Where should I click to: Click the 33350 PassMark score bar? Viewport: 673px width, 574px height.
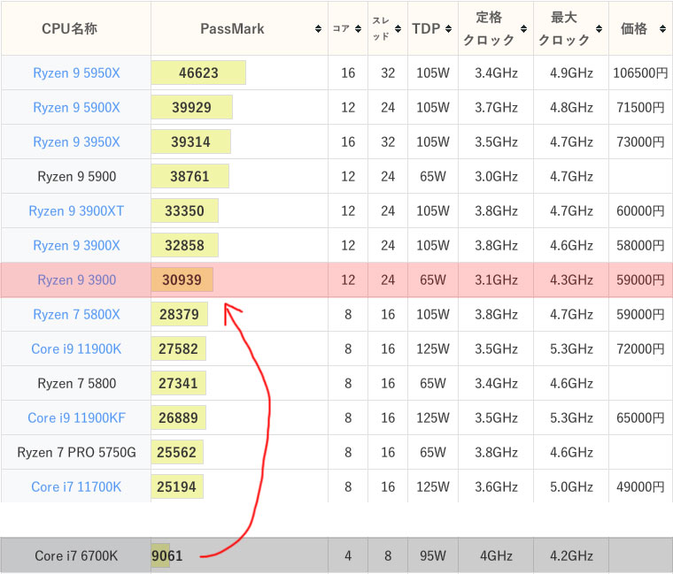coord(184,210)
